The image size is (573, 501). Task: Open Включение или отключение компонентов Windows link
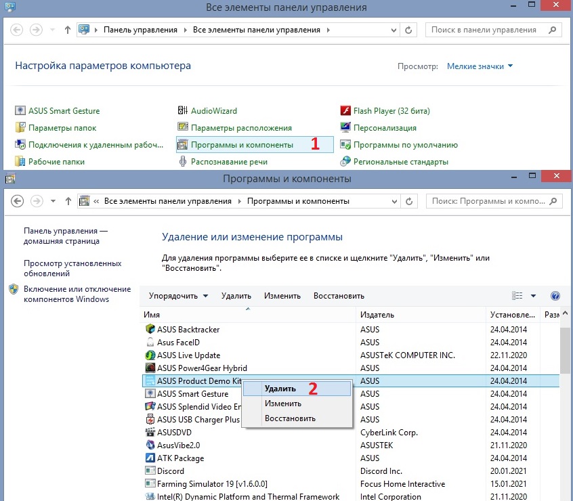(x=77, y=294)
